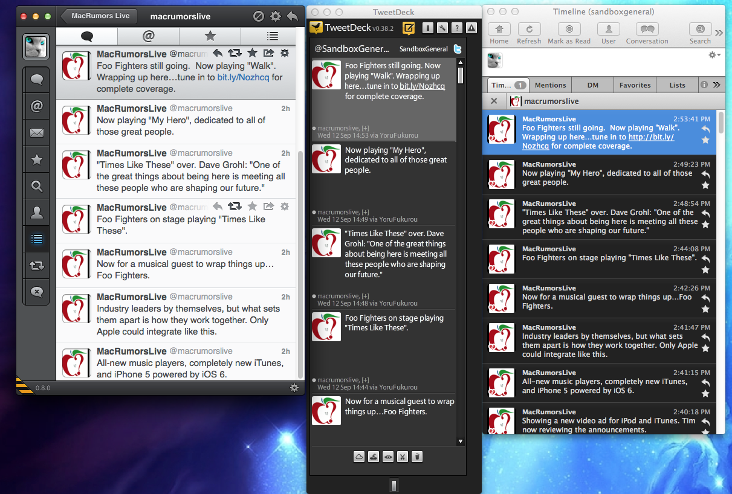Star the 2:53:41 PM tweet in Timeline window
The width and height of the screenshot is (732, 494).
pyautogui.click(x=705, y=140)
